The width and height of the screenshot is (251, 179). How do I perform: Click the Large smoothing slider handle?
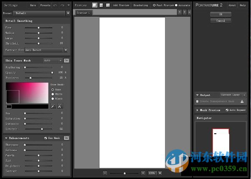[38, 38]
